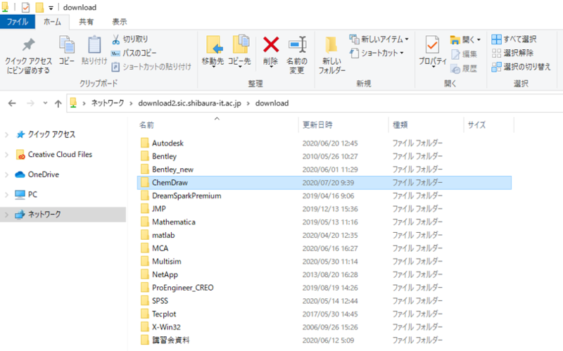
Task: Click Invert selection (選択の切り替え)
Action: 521,67
